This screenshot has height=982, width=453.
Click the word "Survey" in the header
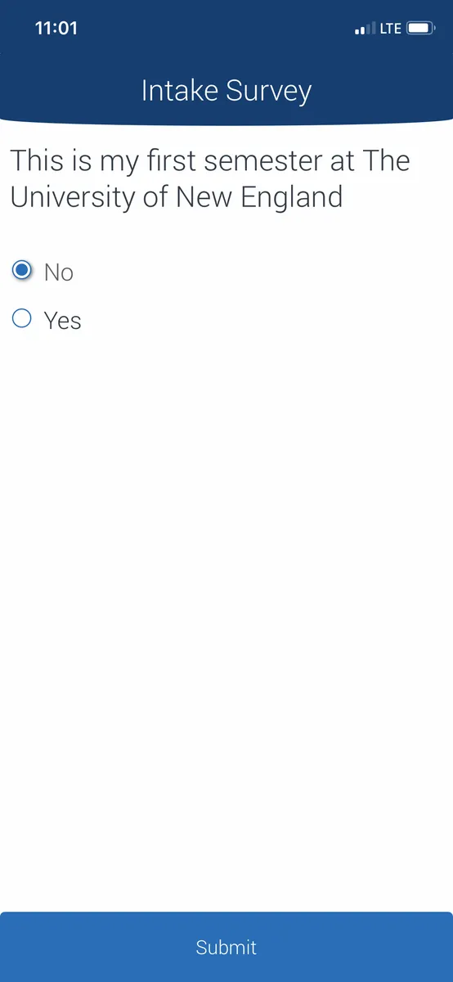270,92
